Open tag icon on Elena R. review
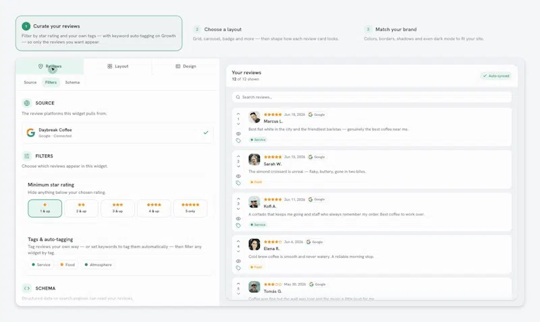Image resolution: width=540 pixels, height=322 pixels. (238, 268)
